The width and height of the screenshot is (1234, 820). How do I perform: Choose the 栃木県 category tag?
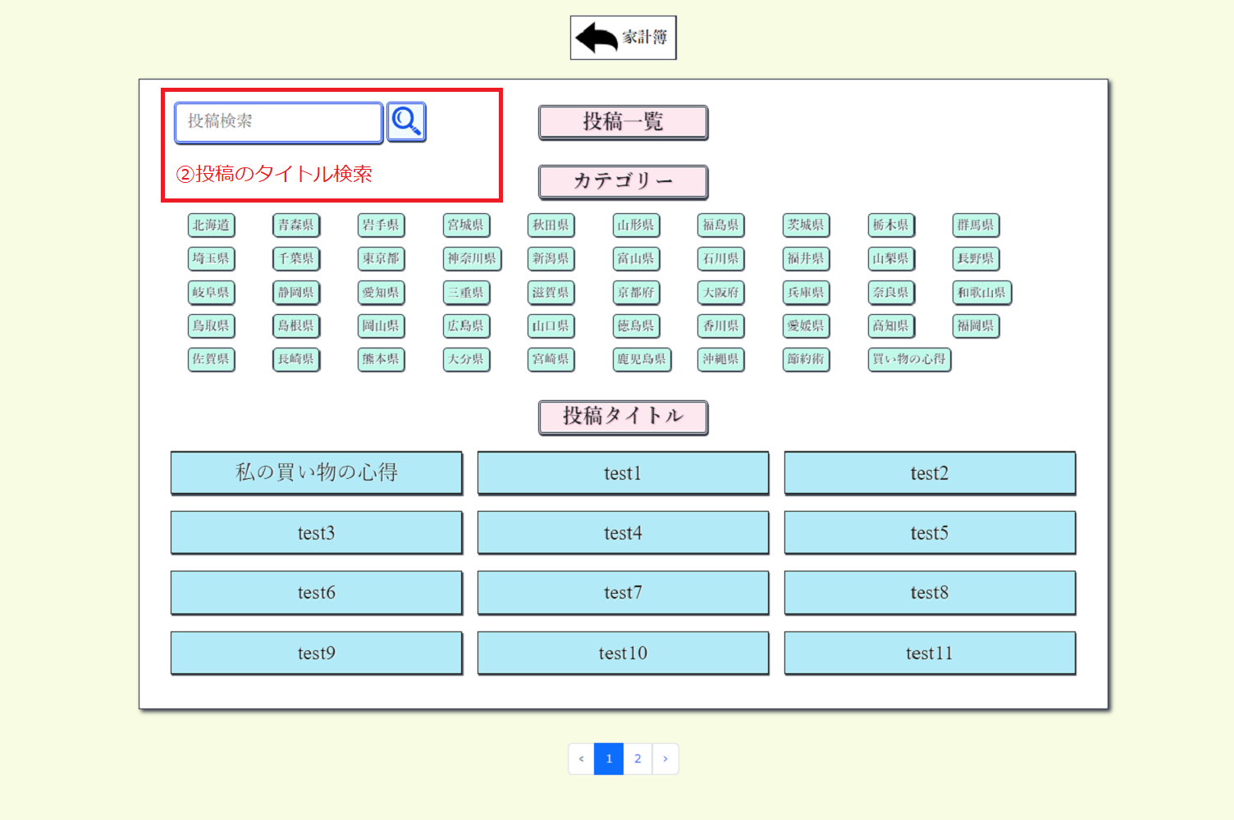coord(891,225)
